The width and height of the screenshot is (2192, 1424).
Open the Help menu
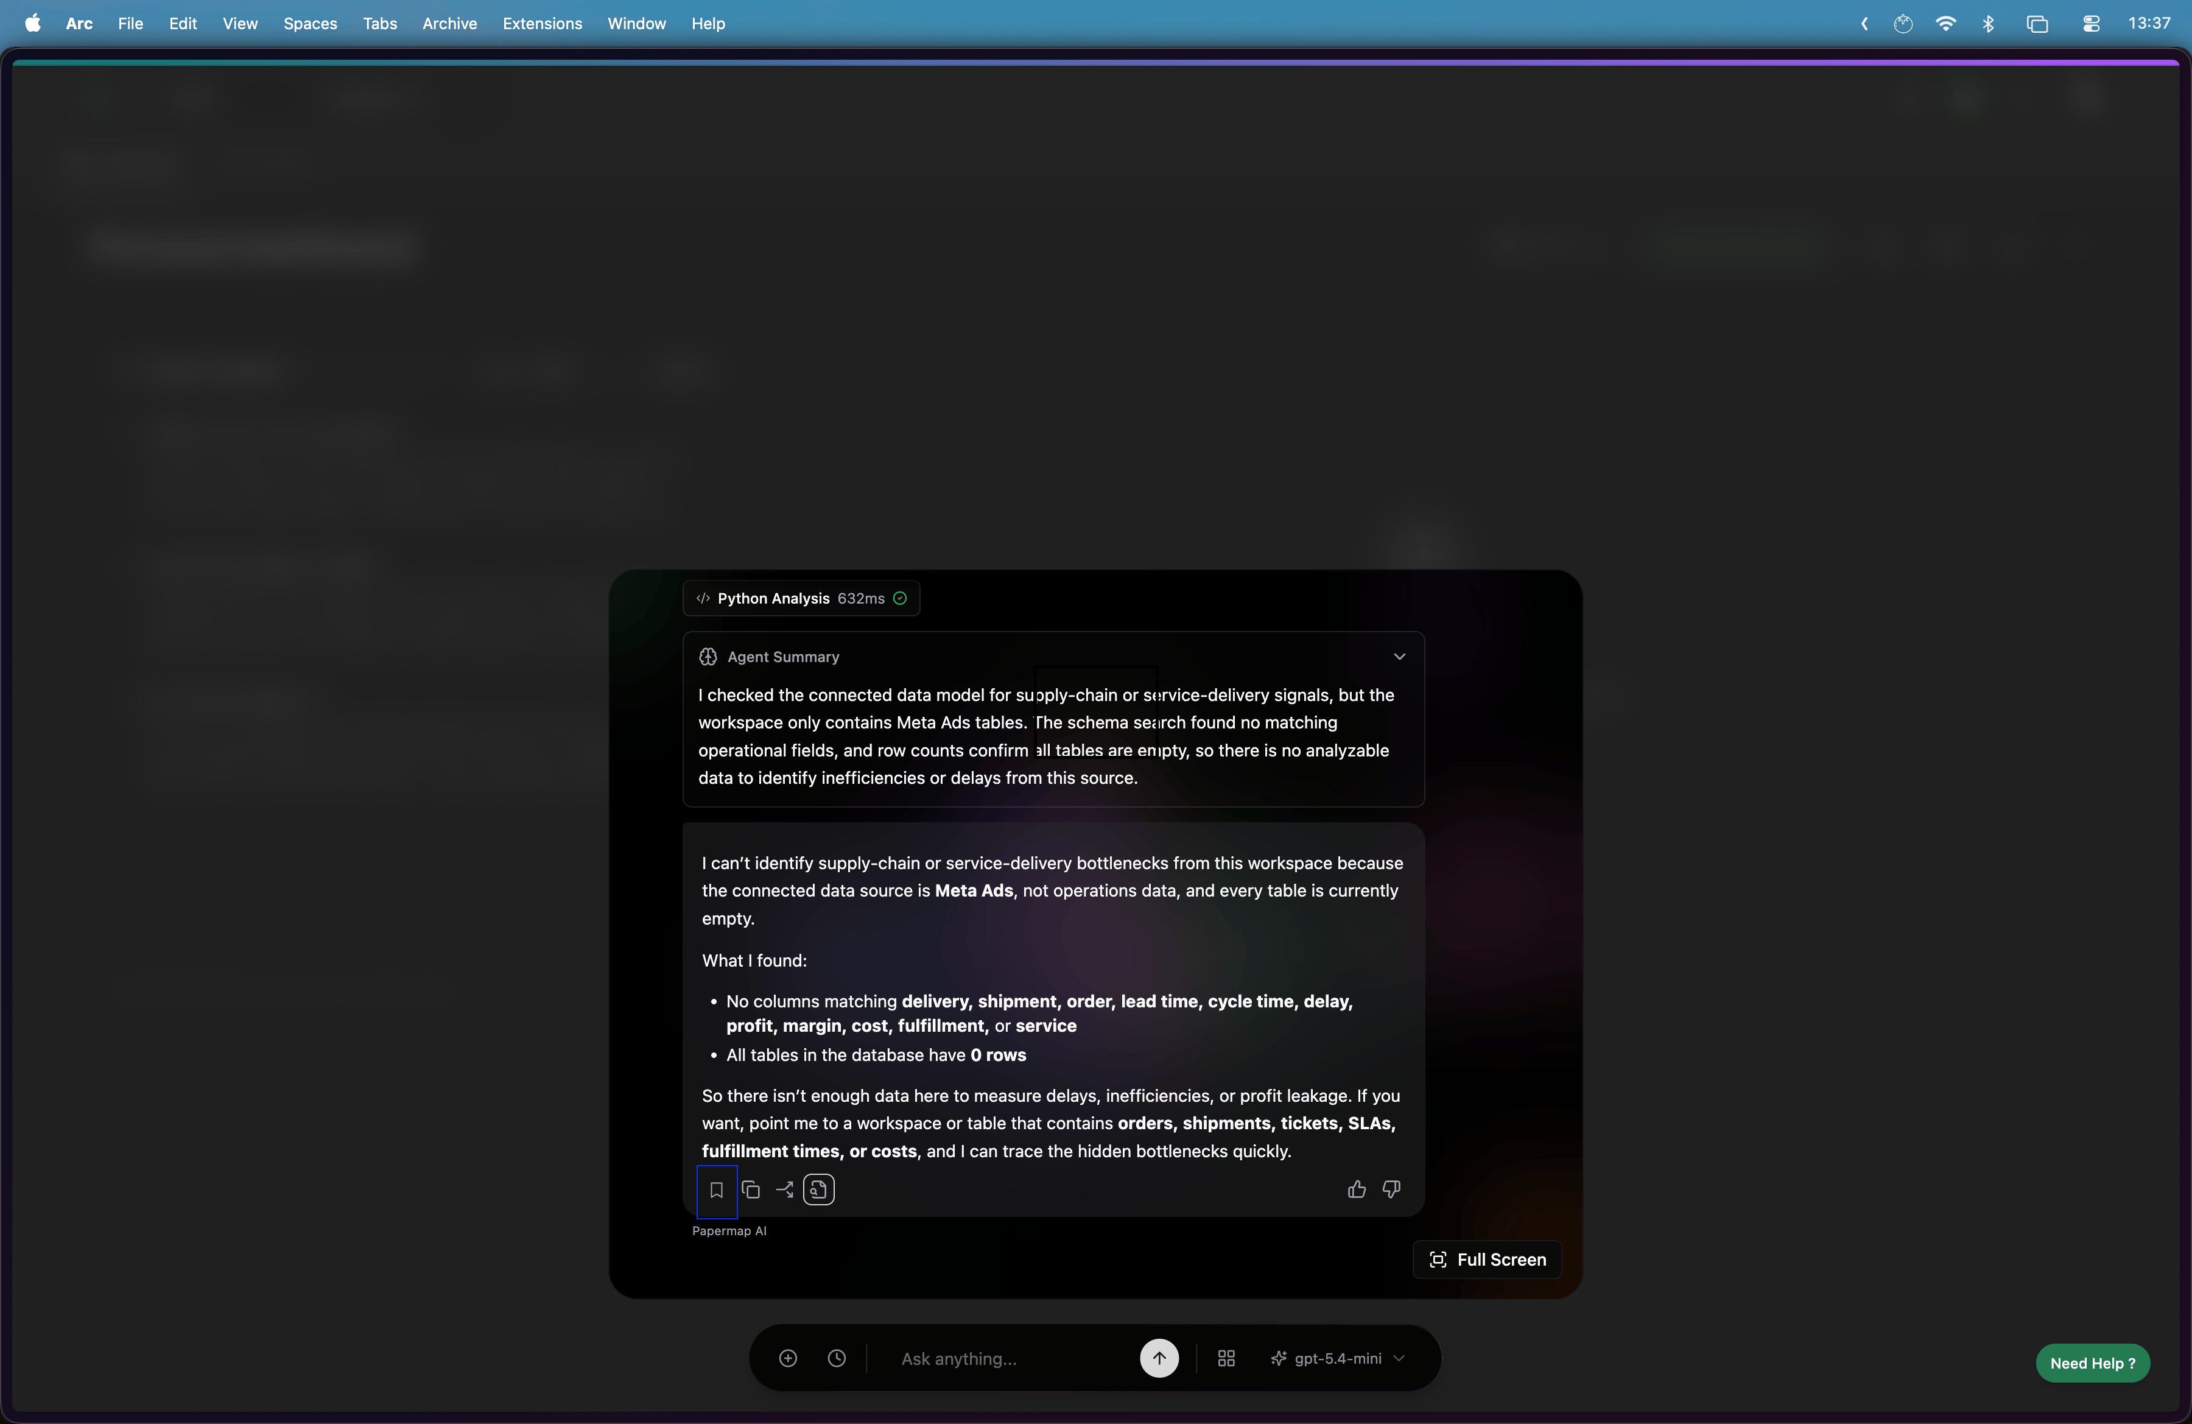coord(708,23)
